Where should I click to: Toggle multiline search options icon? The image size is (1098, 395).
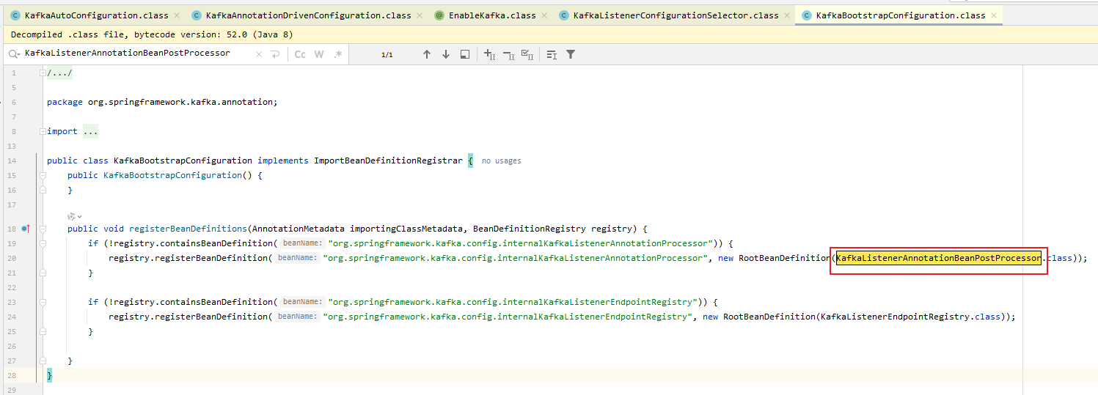[552, 54]
